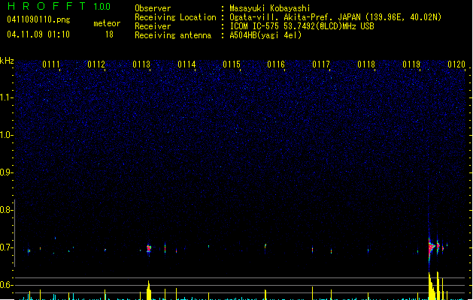The width and height of the screenshot is (473, 300).
Task: Click the 0.9 kHz frequency label
Action: [x=6, y=172]
